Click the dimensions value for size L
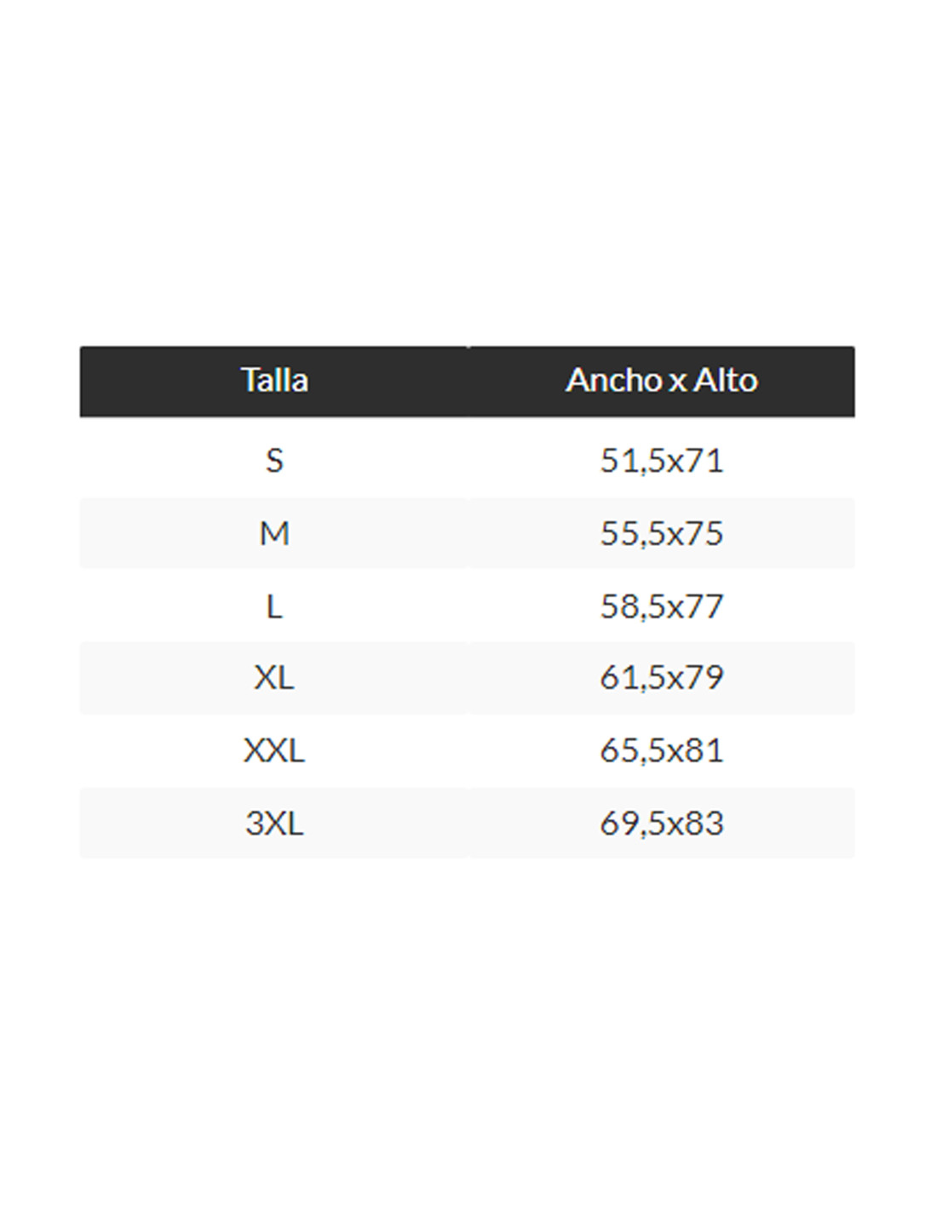This screenshot has width=937, height=1211. tap(661, 606)
